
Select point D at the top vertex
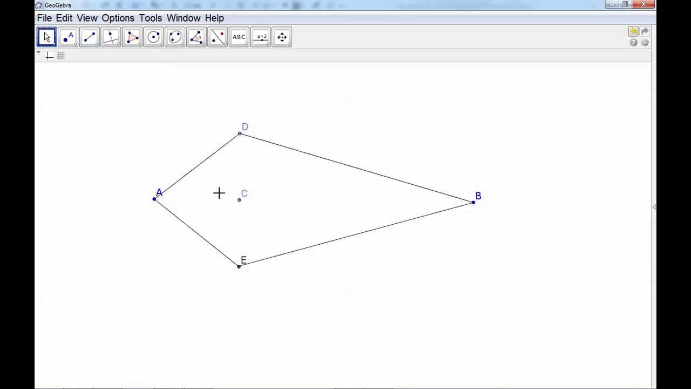(240, 133)
